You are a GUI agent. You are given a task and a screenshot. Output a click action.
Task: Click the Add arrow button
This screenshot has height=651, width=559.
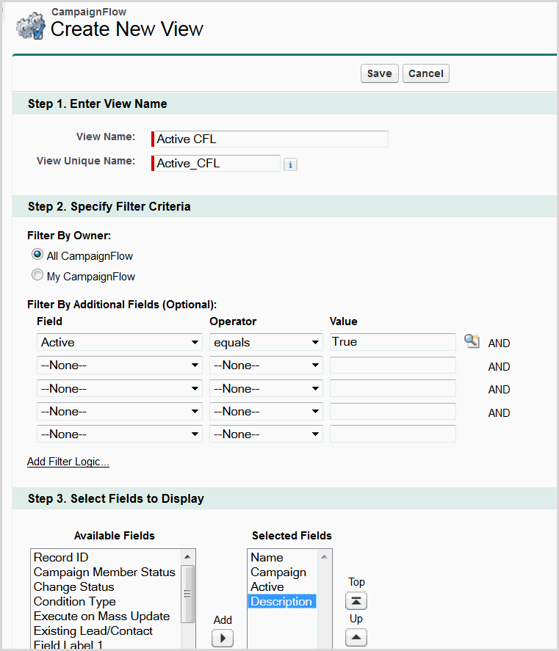click(223, 638)
